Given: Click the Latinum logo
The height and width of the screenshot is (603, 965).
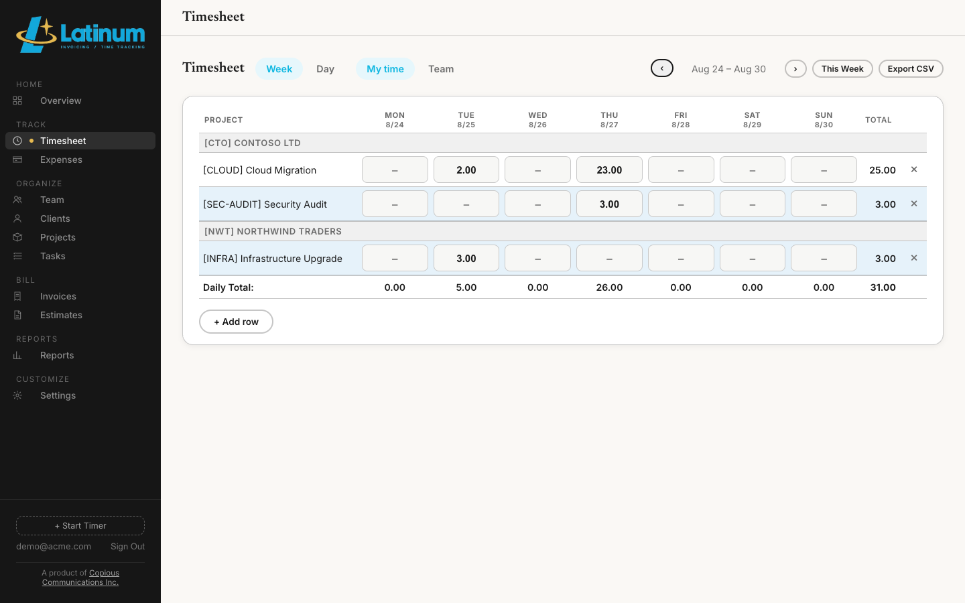Looking at the screenshot, I should (x=80, y=35).
